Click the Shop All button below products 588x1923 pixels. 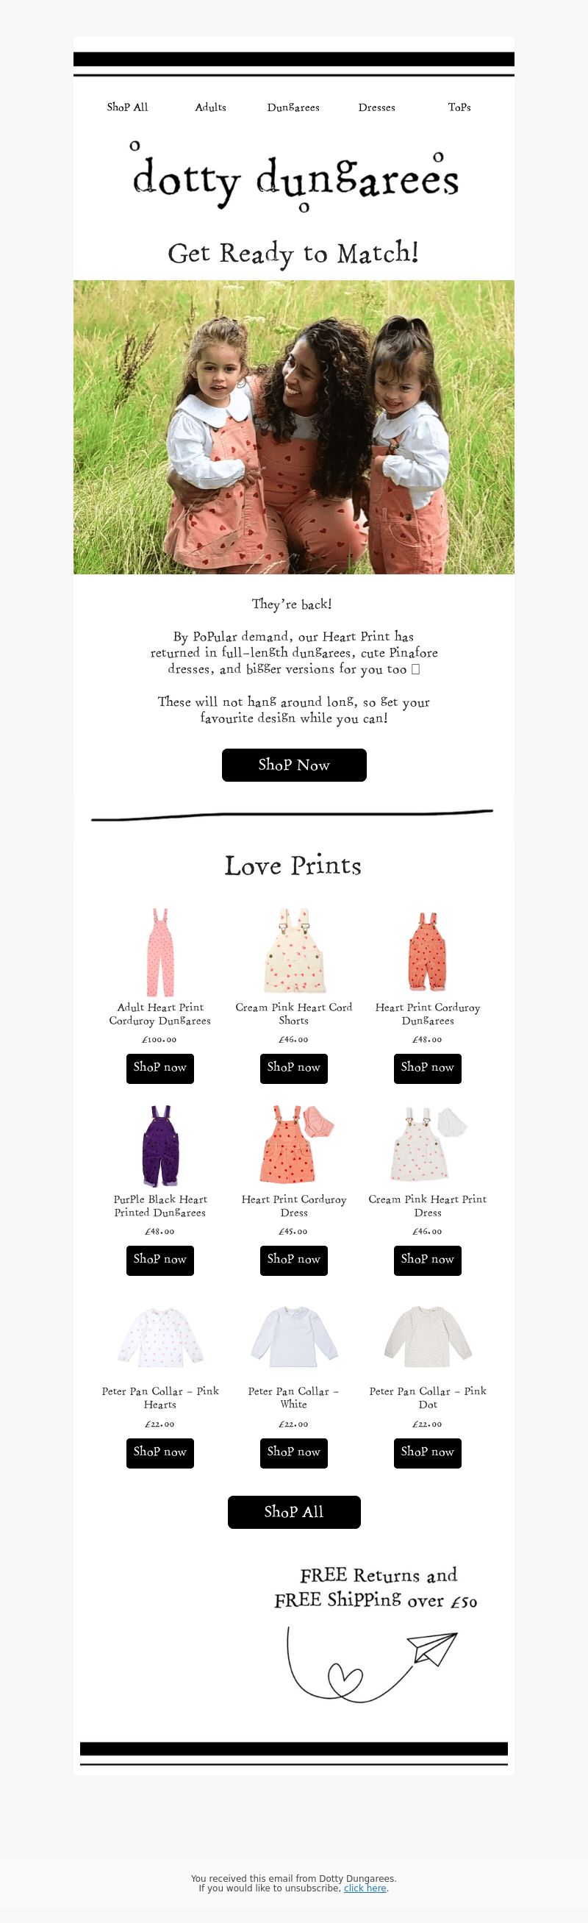294,1513
